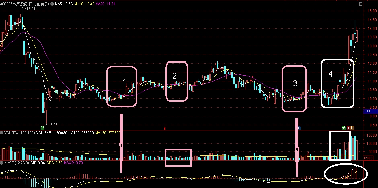Click the 12.00 price axis label
This screenshot has width=378, height=188.
pyautogui.click(x=372, y=64)
